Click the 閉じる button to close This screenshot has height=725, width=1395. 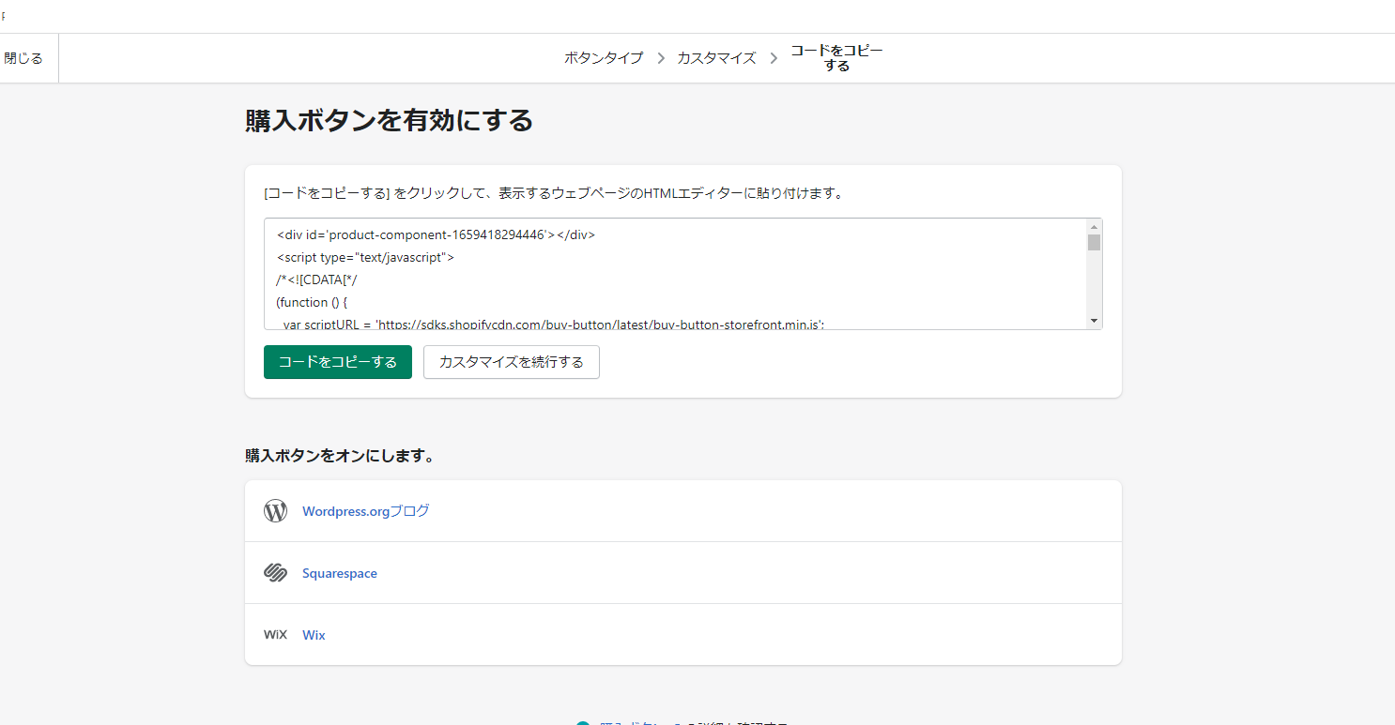(x=23, y=58)
